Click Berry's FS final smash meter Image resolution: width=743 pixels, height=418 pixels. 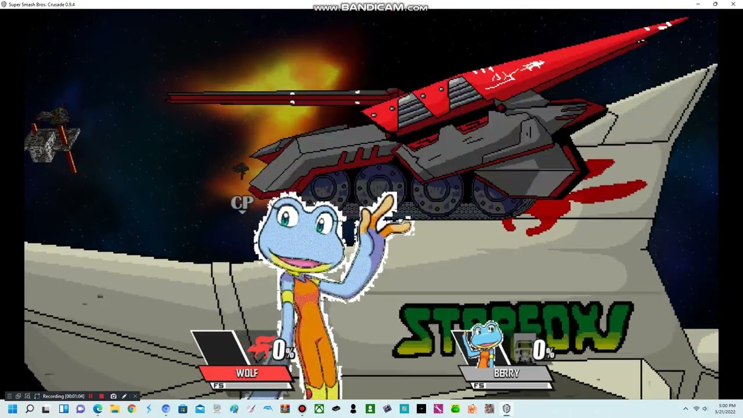[511, 385]
